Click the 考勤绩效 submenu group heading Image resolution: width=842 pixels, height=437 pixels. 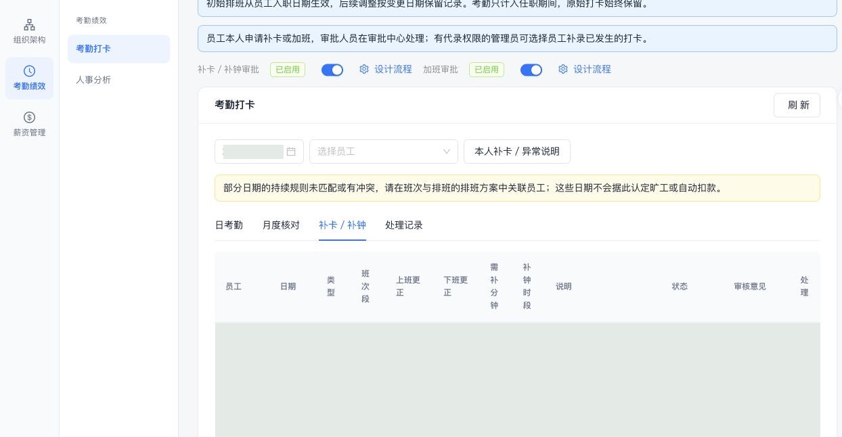(x=91, y=20)
